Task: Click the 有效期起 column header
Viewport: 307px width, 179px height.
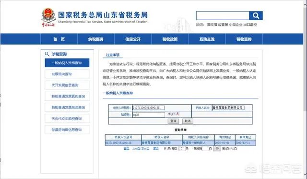Action: 225,137
